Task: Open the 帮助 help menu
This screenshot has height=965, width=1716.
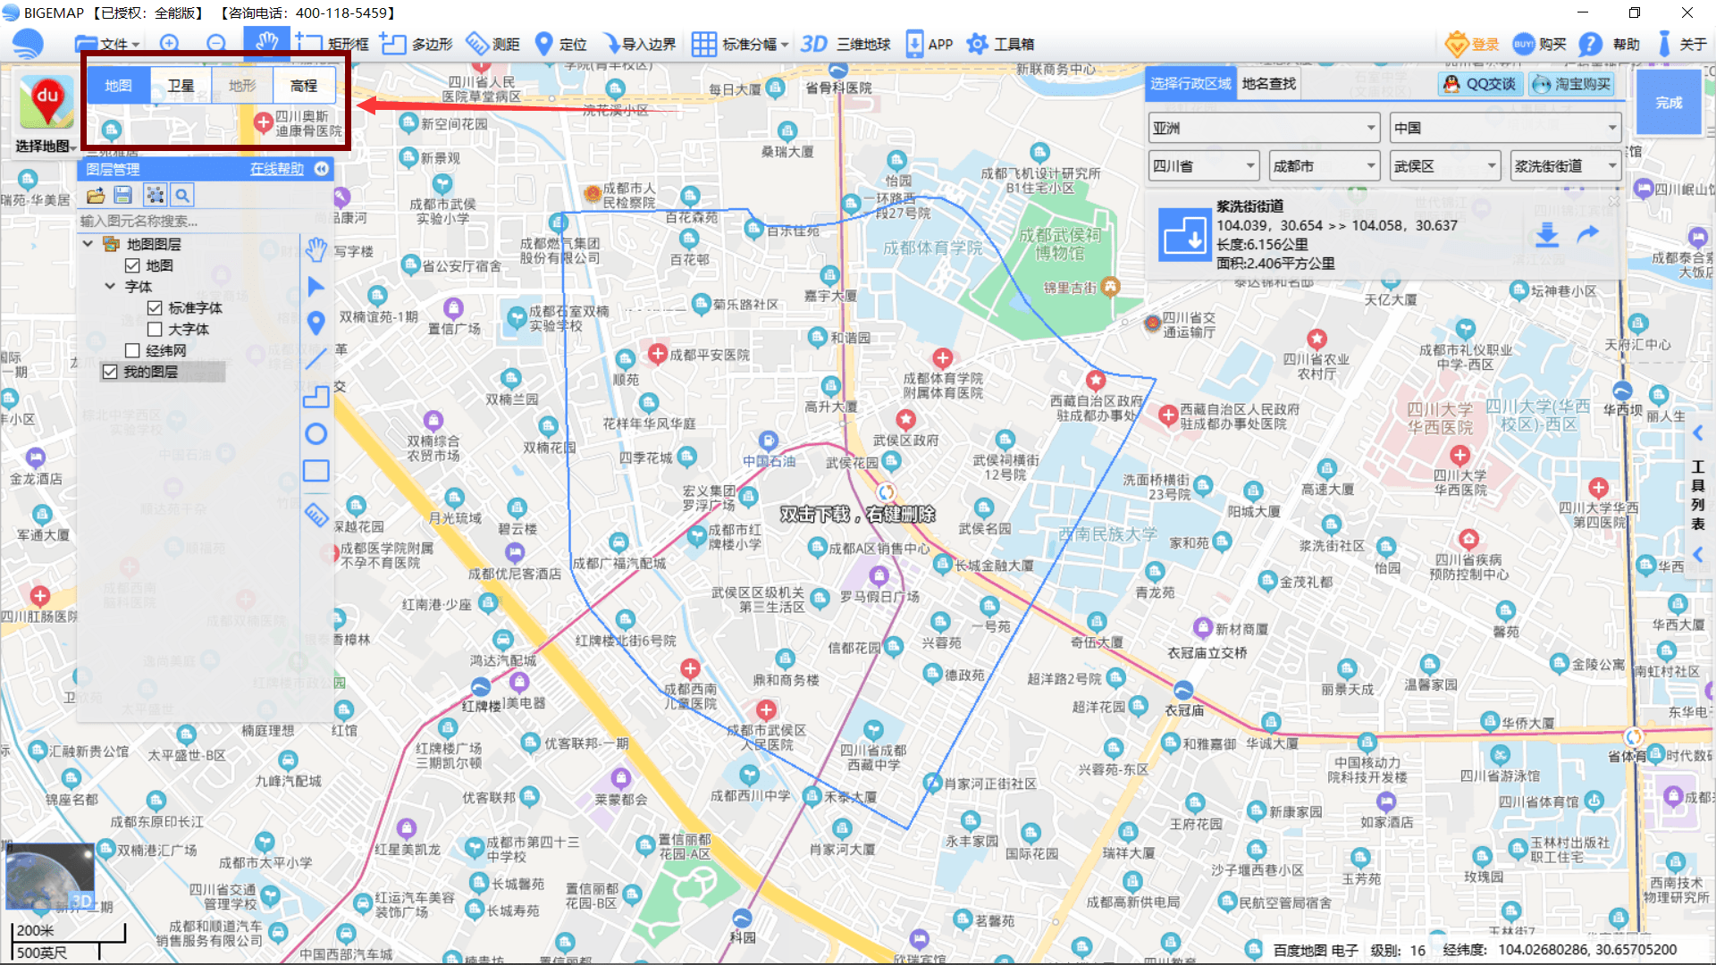Action: tap(1610, 44)
